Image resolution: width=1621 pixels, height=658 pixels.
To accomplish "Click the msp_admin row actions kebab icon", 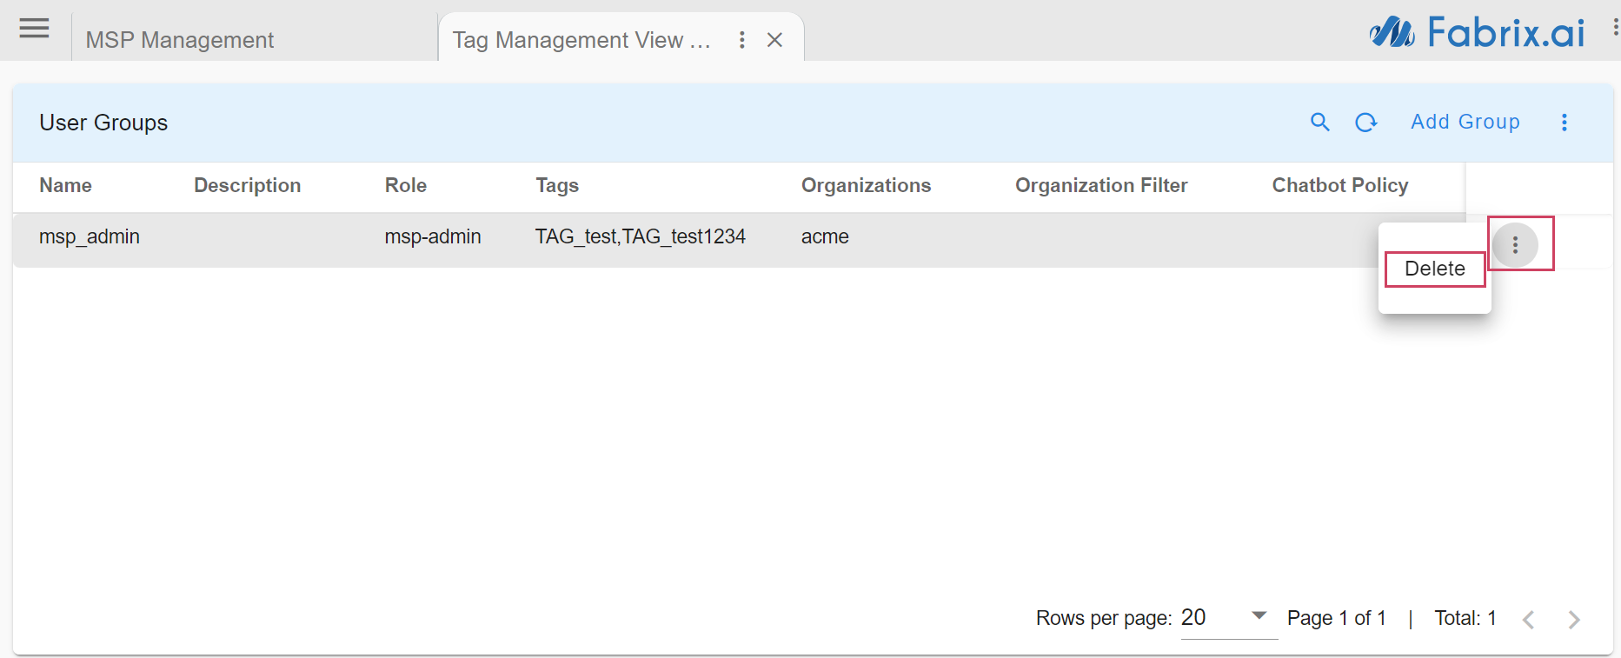I will pos(1515,245).
